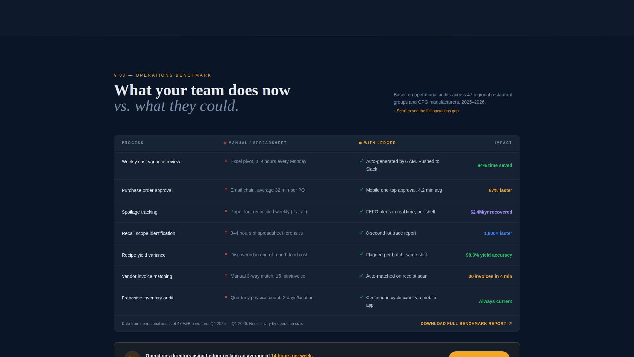Click the red X icon beside spreadsheet forensics
The width and height of the screenshot is (634, 357).
pyautogui.click(x=226, y=233)
